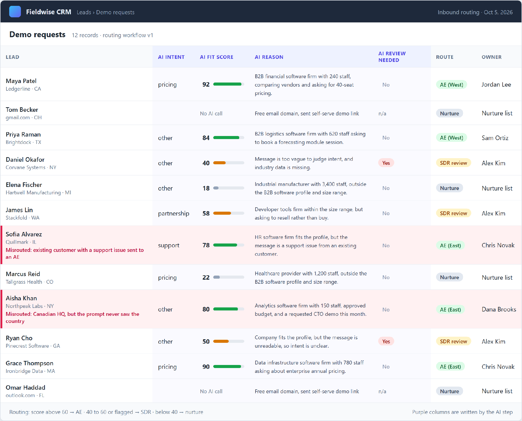Viewport: 522px width, 421px height.
Task: Click the partnership intent for James Lin
Action: [173, 213]
